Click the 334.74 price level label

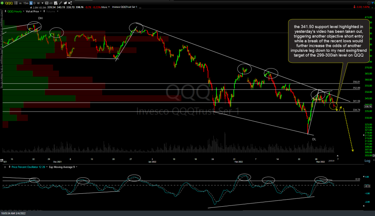[356, 110]
